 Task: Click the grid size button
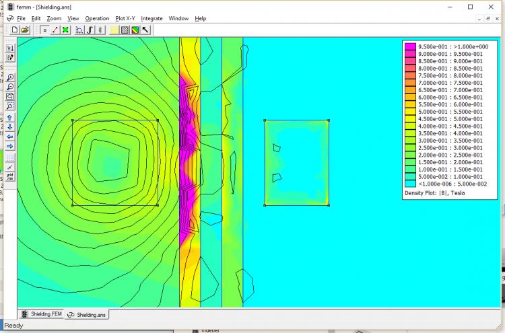10,177
